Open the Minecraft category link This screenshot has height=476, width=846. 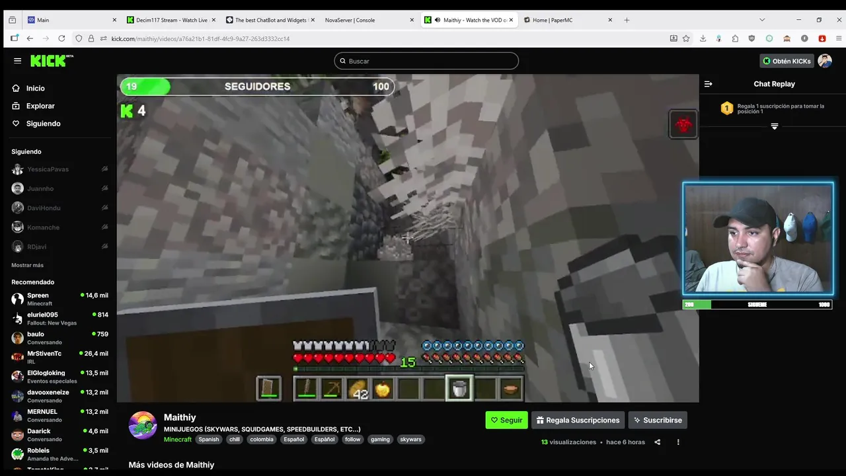pos(178,440)
